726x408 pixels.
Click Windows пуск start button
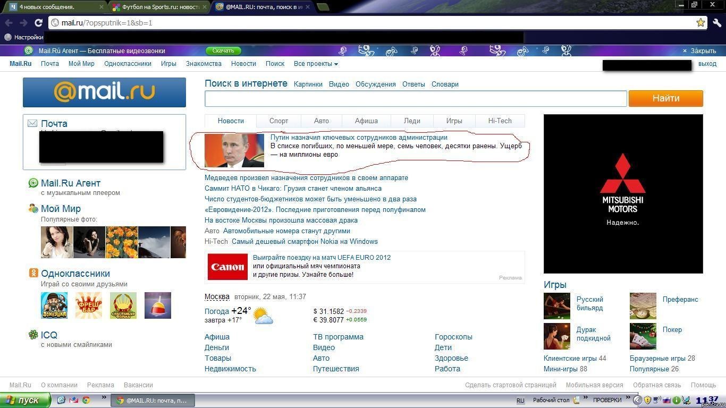point(25,400)
